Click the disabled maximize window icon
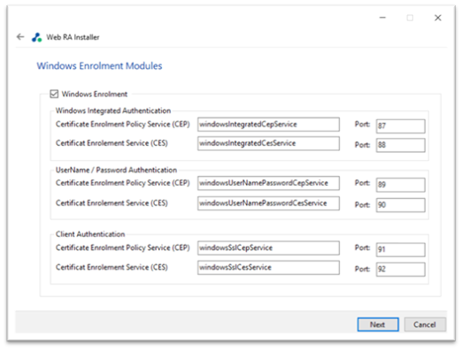Image resolution: width=462 pixels, height=350 pixels. point(410,18)
